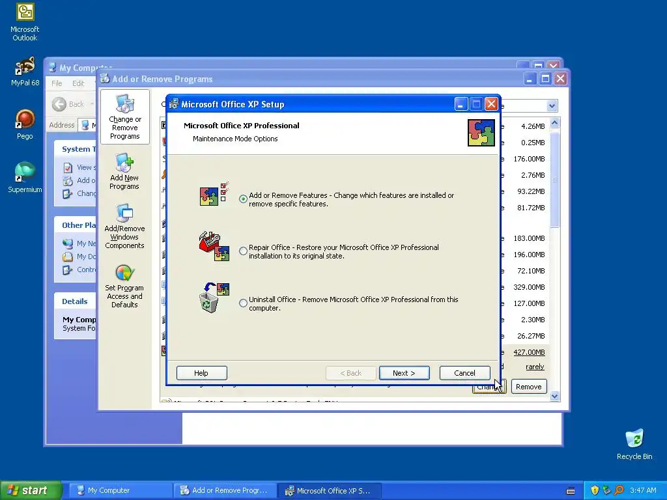The height and width of the screenshot is (500, 667).
Task: Click the 4.26MB size entry
Action: (x=533, y=126)
